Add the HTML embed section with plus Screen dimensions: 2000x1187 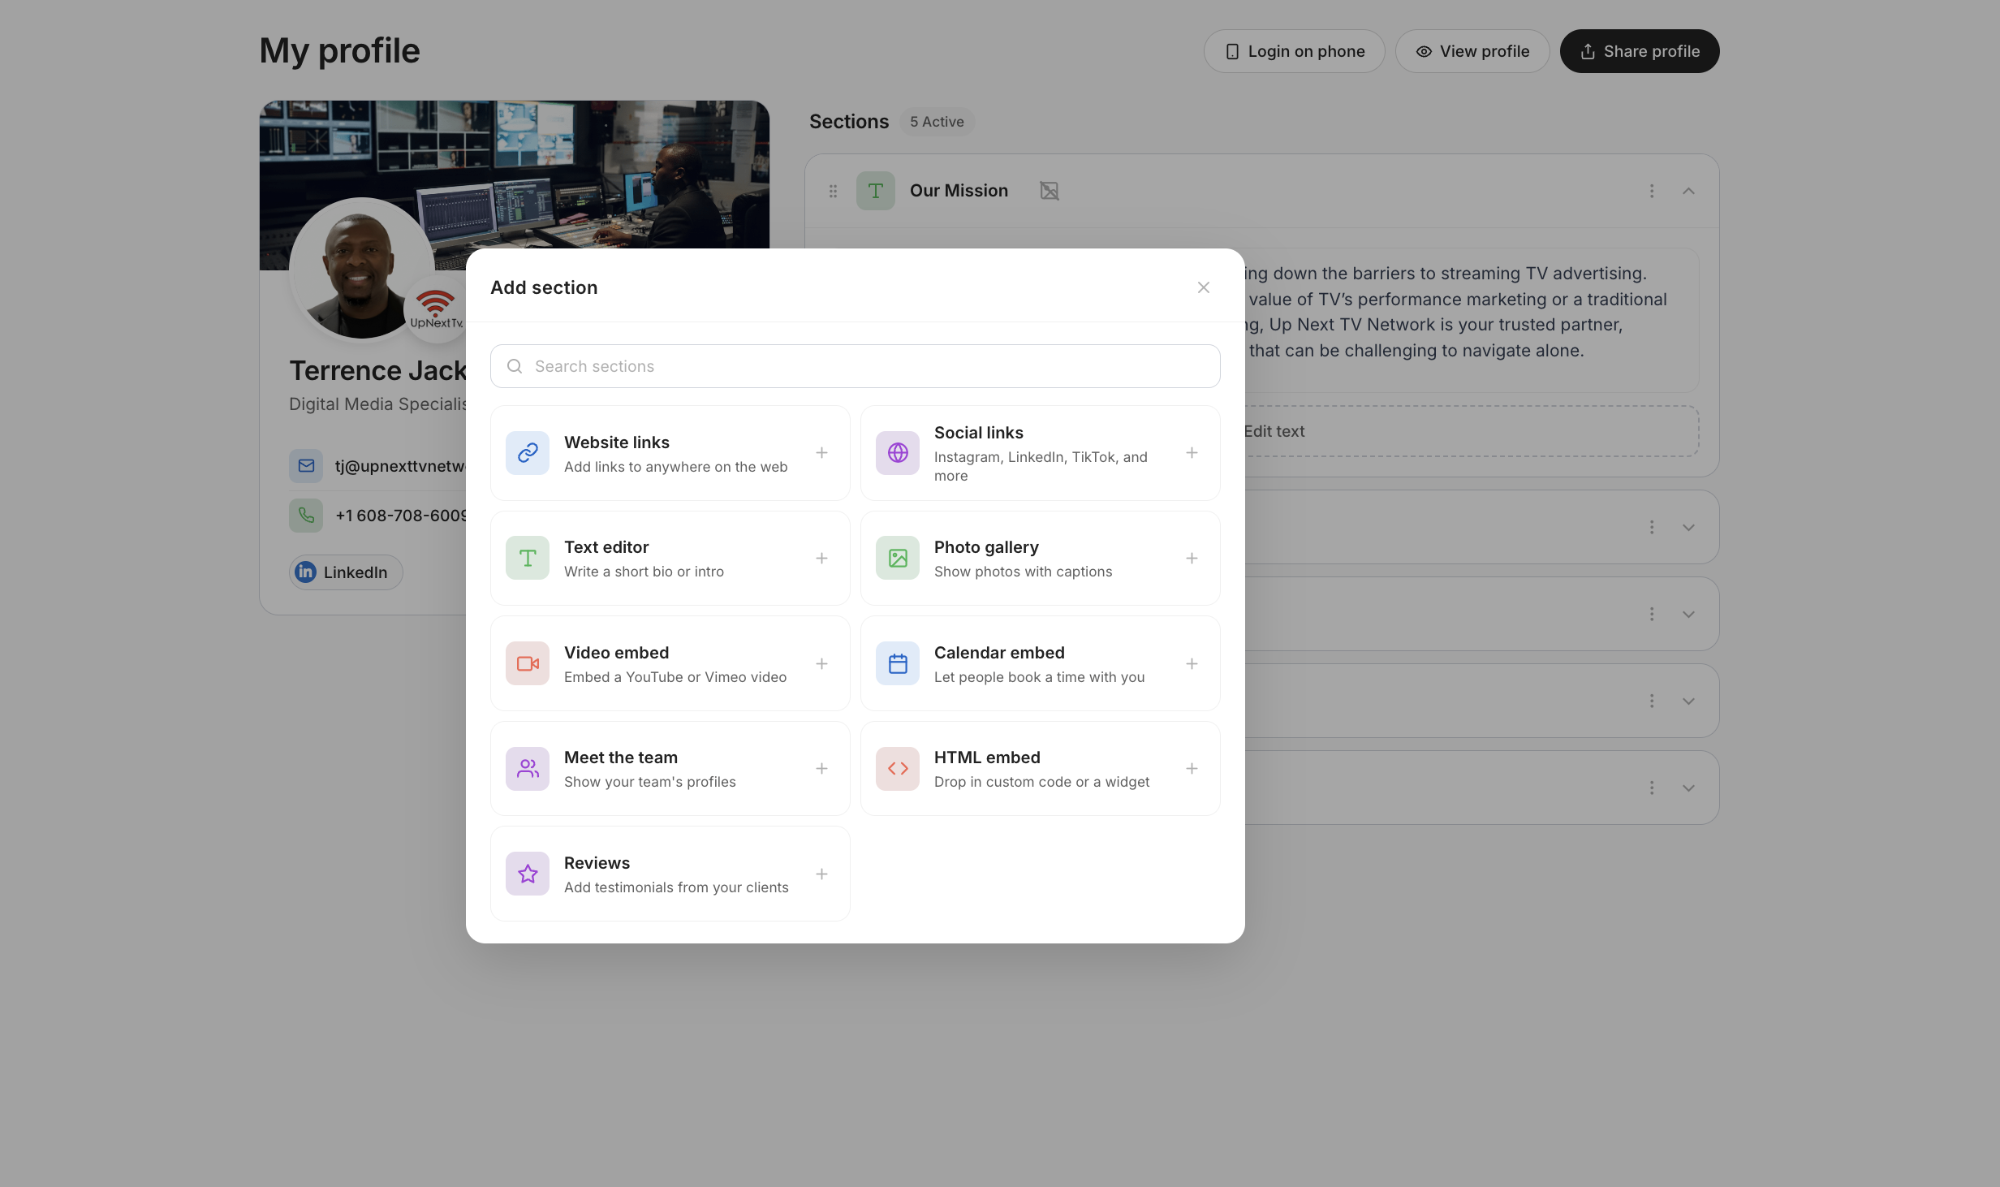[1192, 768]
